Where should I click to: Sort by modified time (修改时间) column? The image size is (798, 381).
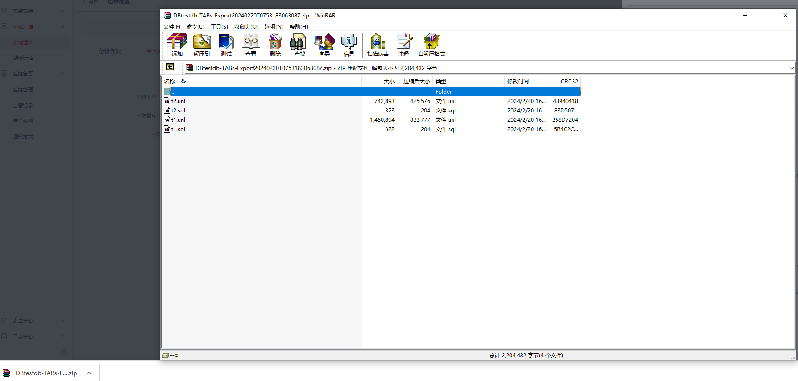[518, 82]
